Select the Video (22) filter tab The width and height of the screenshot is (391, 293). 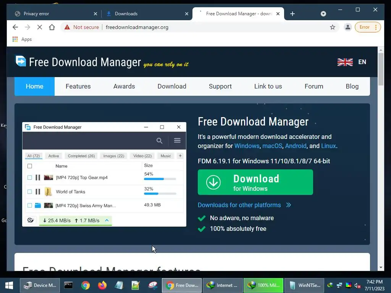click(142, 156)
